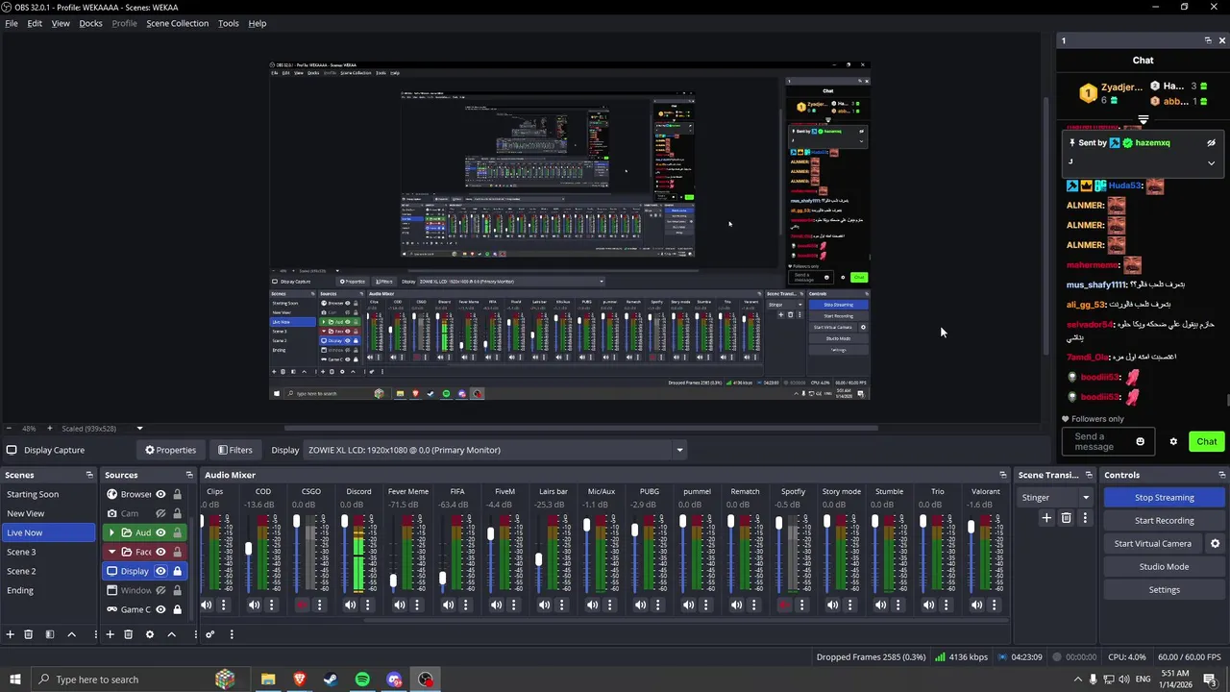
Task: Pop out the Controls dock
Action: tap(1221, 475)
